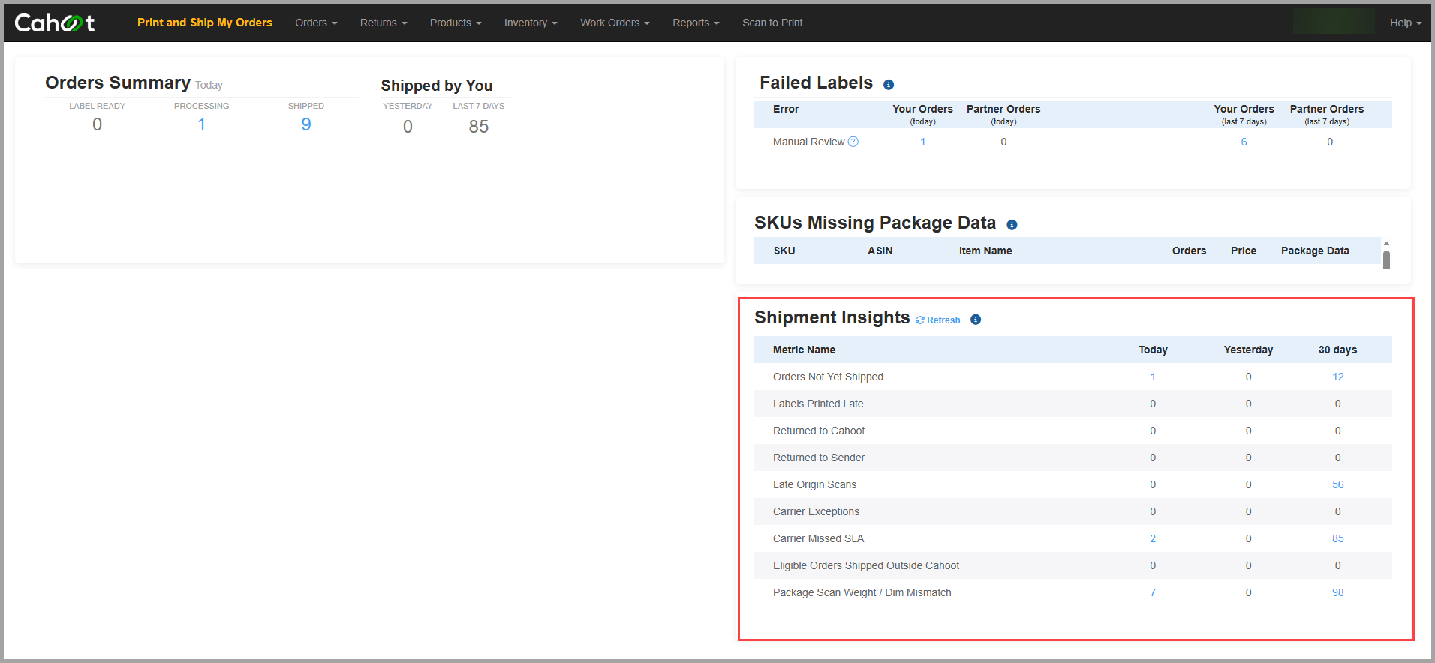
Task: Open Carrier Missed SLA 30 days count 85
Action: pyautogui.click(x=1337, y=538)
